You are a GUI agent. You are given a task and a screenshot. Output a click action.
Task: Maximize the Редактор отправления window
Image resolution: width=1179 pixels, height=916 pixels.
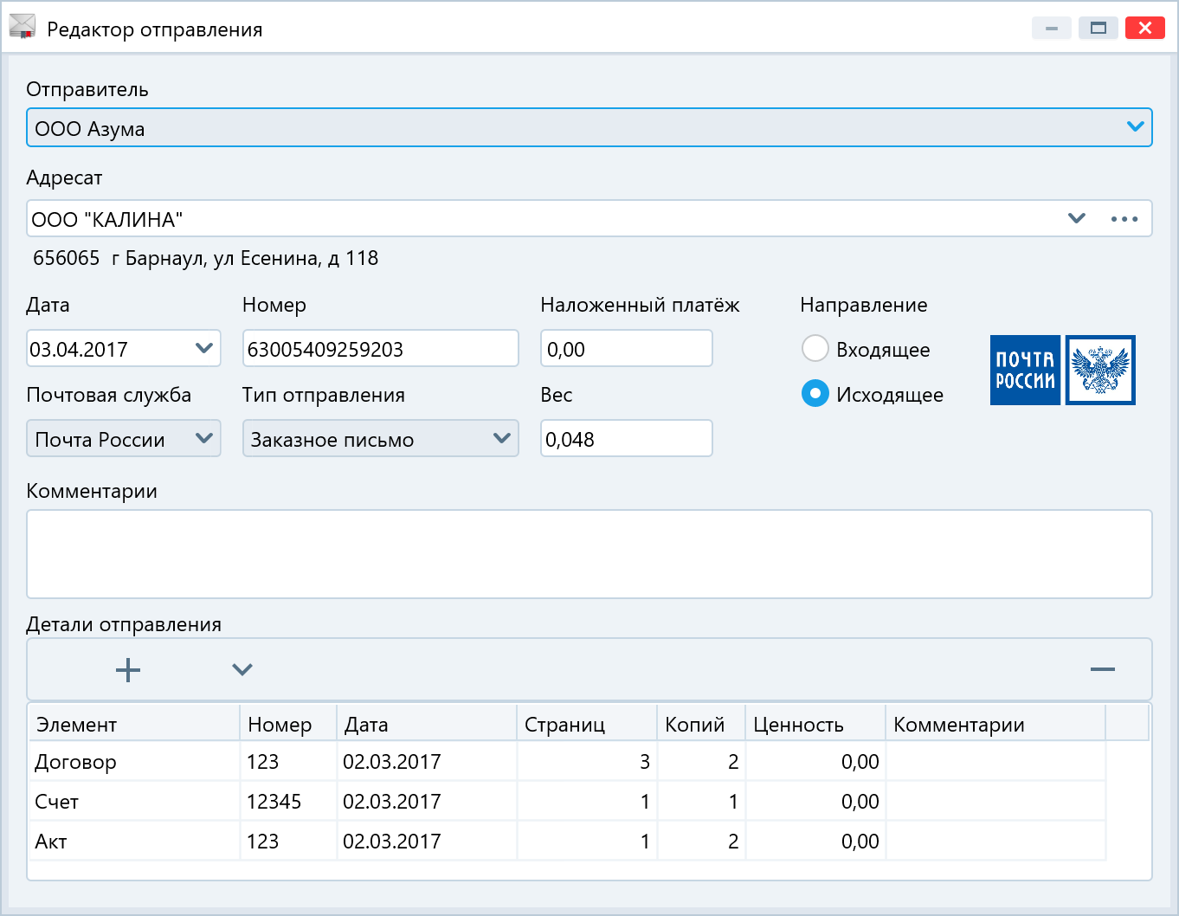tap(1098, 29)
